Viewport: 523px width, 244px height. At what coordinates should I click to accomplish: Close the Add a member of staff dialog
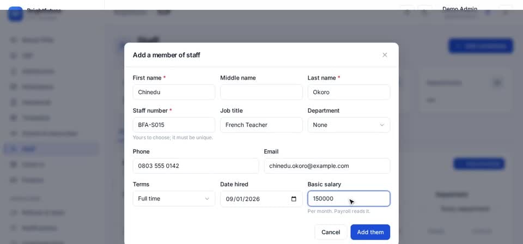[x=385, y=55]
